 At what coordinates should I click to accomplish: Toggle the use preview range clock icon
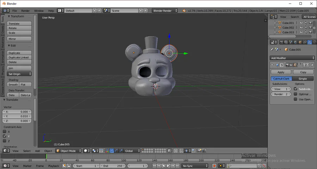[64, 166]
